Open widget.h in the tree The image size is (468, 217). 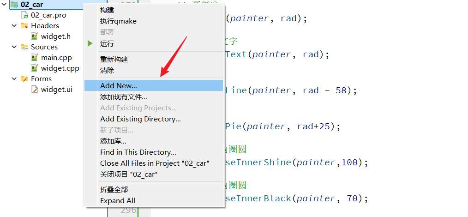pos(56,36)
